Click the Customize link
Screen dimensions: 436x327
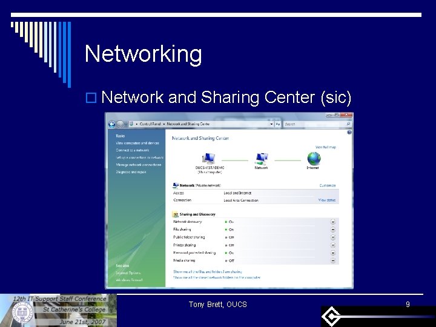328,185
